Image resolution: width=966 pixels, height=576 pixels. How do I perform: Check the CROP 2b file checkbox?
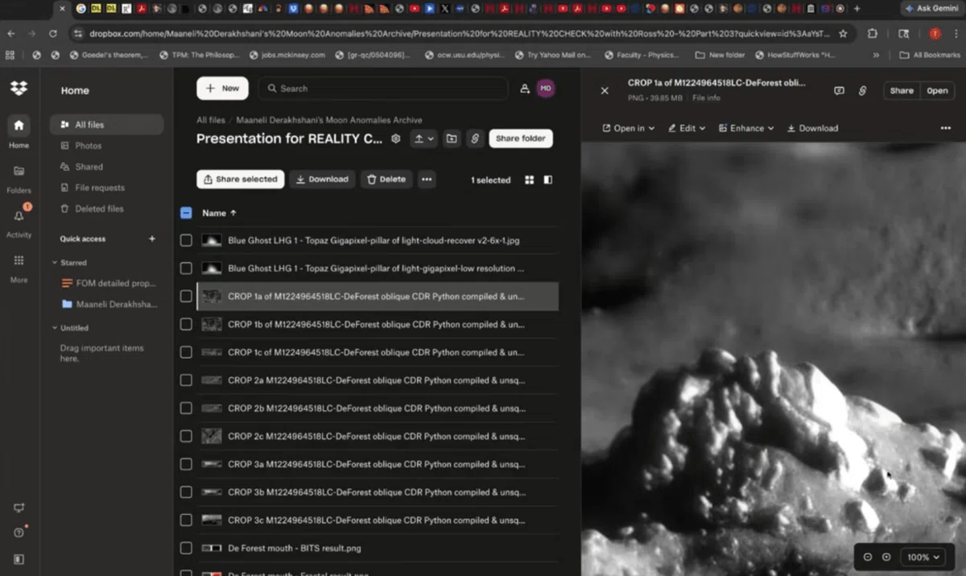[x=186, y=408]
